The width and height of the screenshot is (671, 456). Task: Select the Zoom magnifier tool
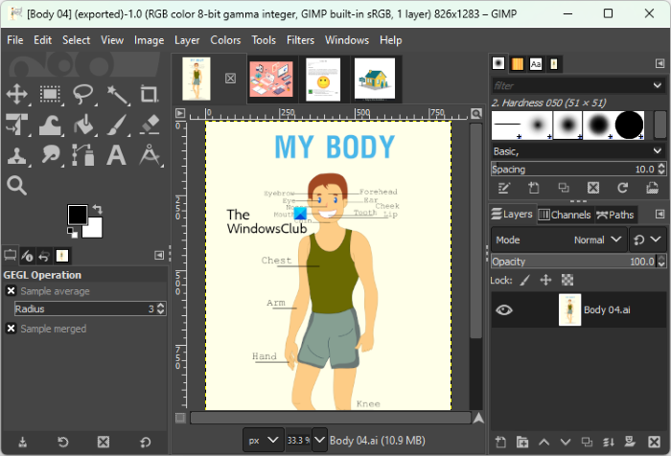[17, 185]
